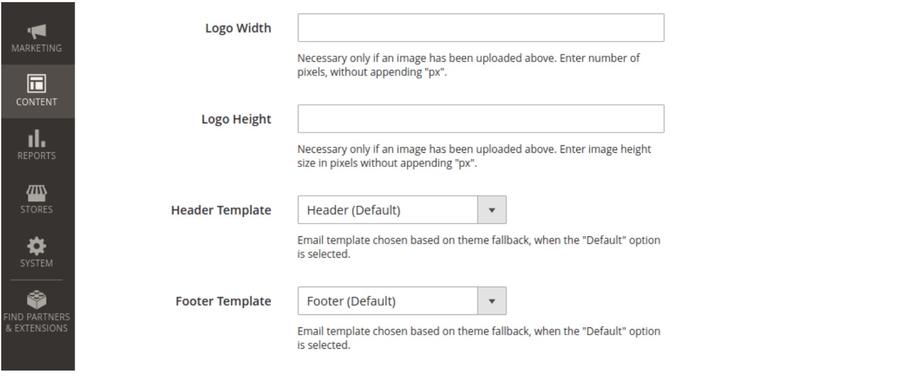
Task: Select the Header Template label
Action: pyautogui.click(x=221, y=210)
